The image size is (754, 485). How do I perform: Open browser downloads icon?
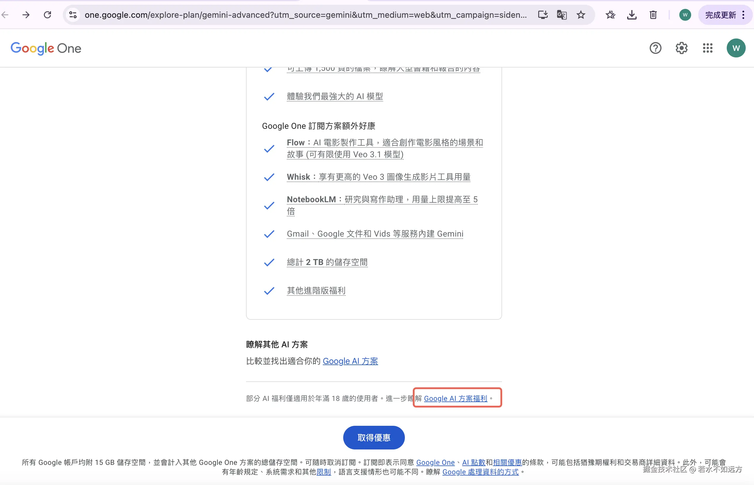[632, 15]
